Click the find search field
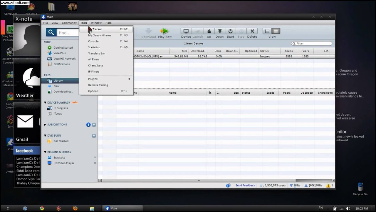376x212 pixels. click(x=68, y=33)
